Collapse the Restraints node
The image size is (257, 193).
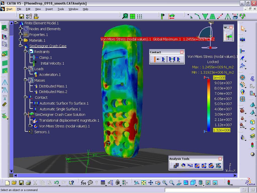click(25, 51)
